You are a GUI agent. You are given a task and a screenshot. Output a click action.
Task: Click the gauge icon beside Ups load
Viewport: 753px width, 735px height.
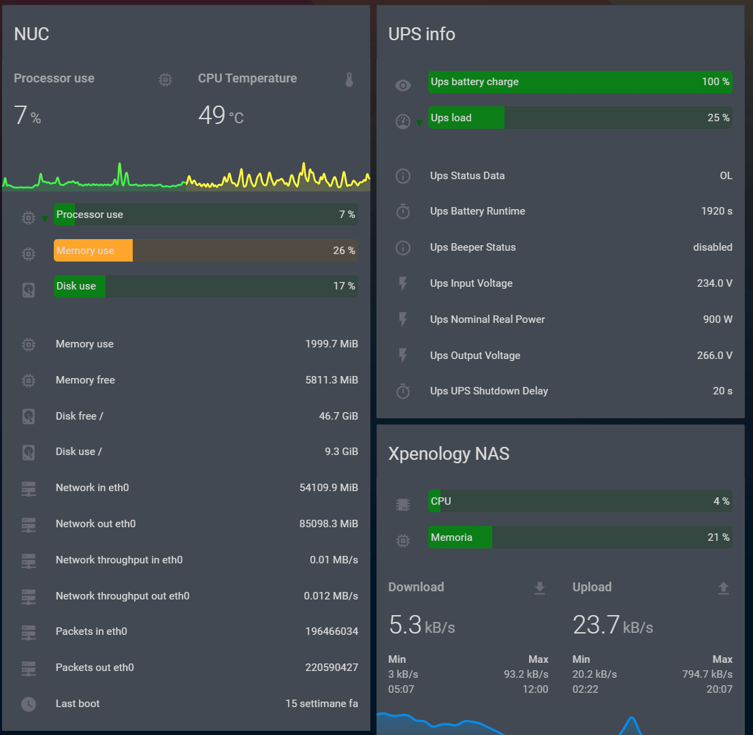pos(403,121)
